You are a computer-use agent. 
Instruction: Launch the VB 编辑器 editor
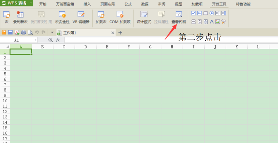pos(81,17)
